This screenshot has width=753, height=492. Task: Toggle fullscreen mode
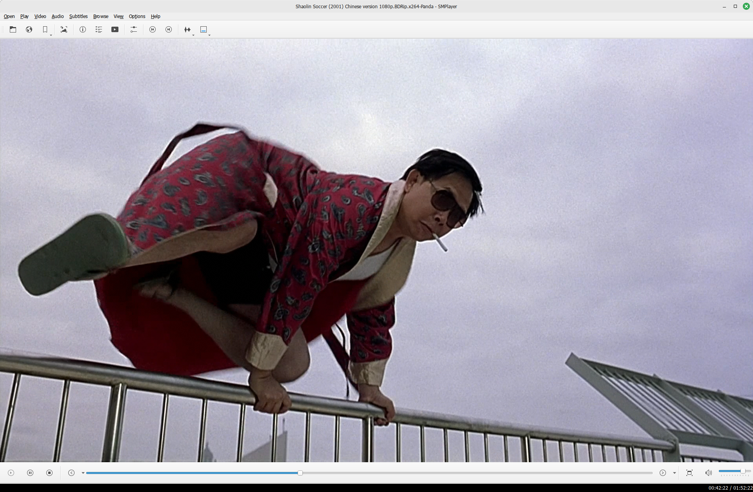[x=689, y=473]
